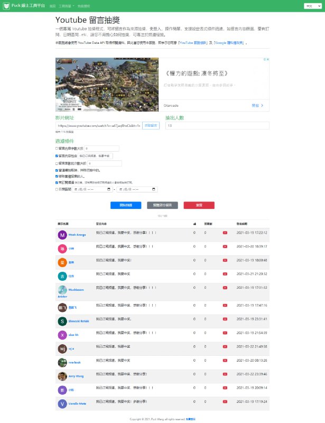
Task: Open YouTube icon in Shmeeki Rehäk row
Action: (x=225, y=319)
